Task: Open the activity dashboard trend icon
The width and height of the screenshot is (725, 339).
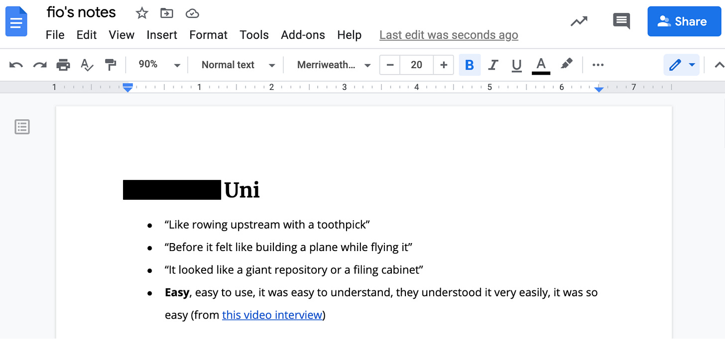Action: [579, 21]
